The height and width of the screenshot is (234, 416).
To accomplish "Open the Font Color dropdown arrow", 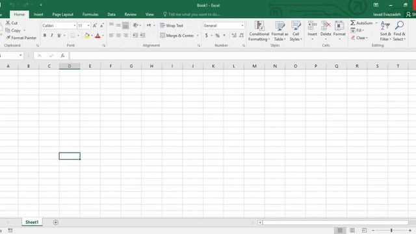I will [x=103, y=36].
